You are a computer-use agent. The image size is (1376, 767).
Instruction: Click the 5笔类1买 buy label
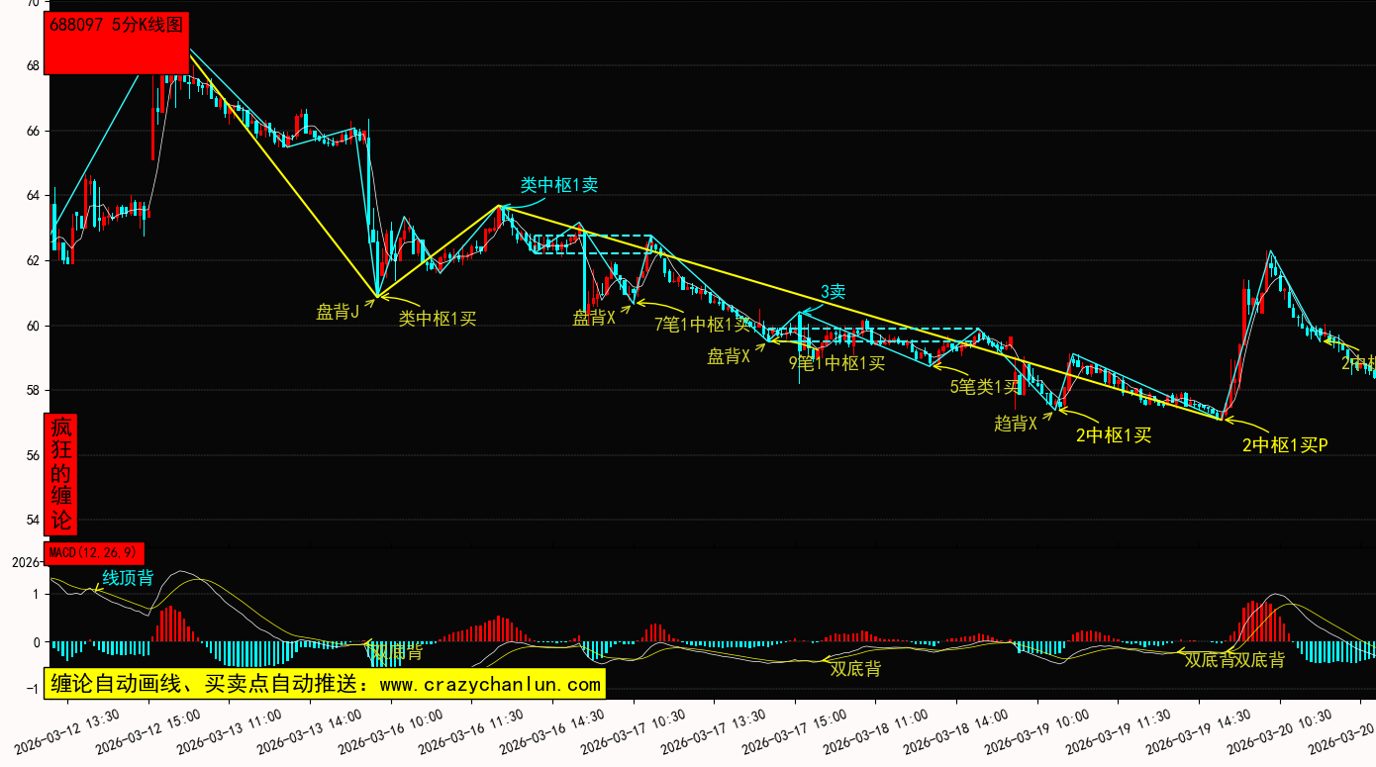point(984,387)
